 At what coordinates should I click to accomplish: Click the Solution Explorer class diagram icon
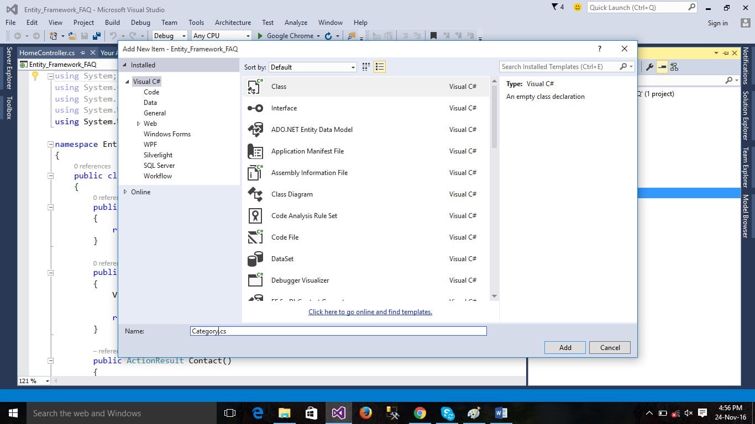[674, 67]
